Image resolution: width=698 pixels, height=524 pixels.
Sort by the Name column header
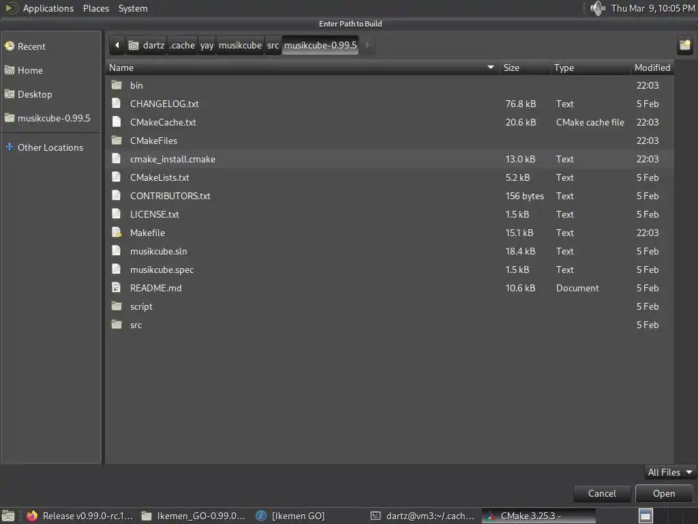pos(303,68)
